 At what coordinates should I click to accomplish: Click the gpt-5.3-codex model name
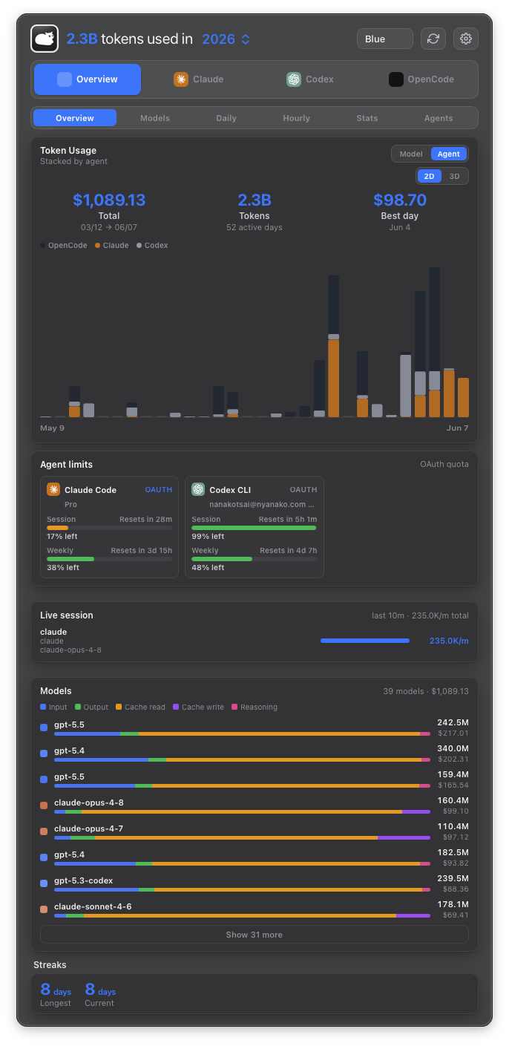coord(84,881)
